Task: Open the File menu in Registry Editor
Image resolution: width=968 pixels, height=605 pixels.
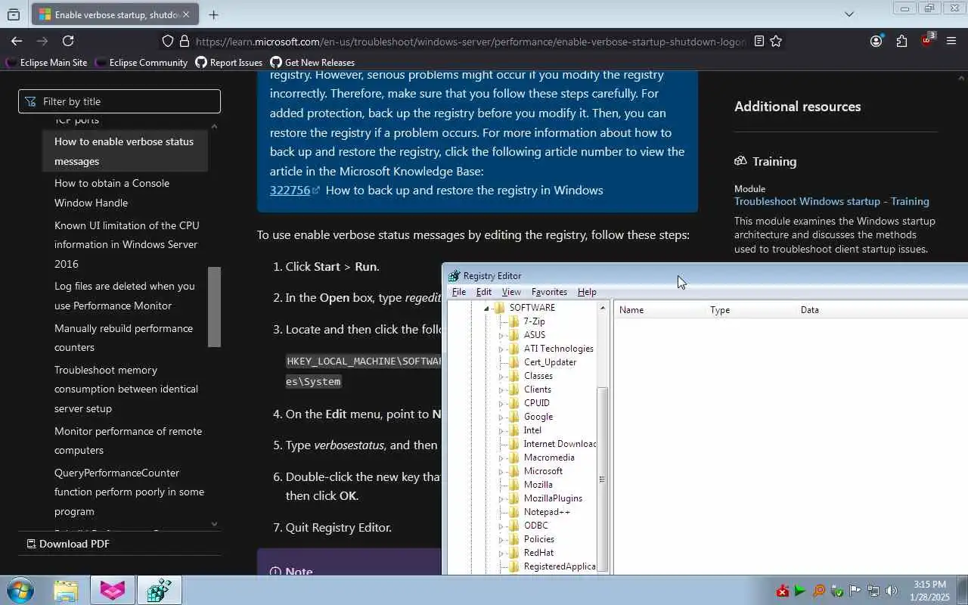Action: (x=459, y=292)
